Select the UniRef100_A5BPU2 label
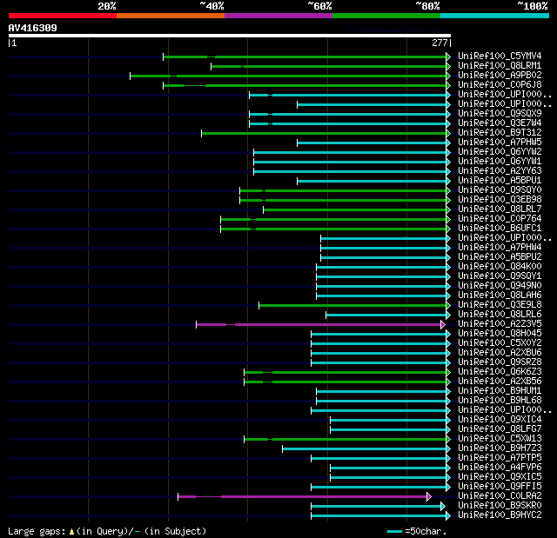This screenshot has width=557, height=538. pyautogui.click(x=500, y=257)
